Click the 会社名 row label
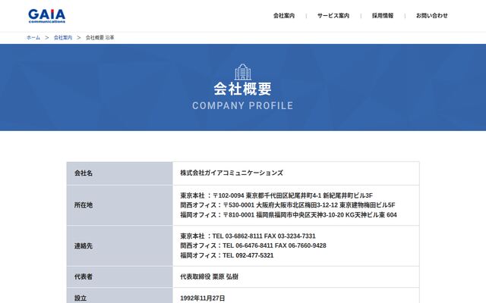The width and height of the screenshot is (486, 303). (x=84, y=173)
